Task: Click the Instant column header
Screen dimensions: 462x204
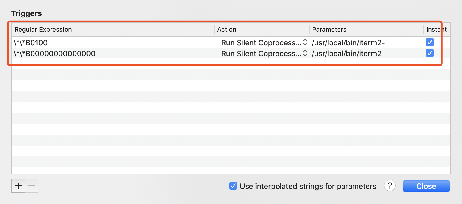Action: [x=436, y=30]
